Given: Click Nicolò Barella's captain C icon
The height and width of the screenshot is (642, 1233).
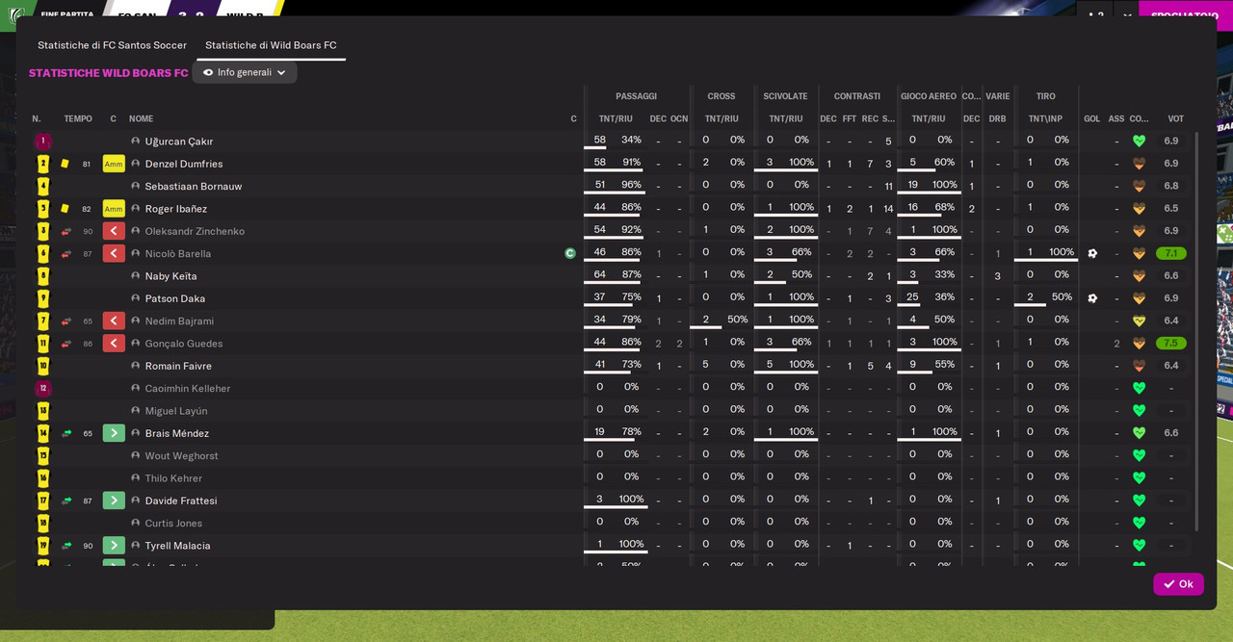Looking at the screenshot, I should click(570, 253).
